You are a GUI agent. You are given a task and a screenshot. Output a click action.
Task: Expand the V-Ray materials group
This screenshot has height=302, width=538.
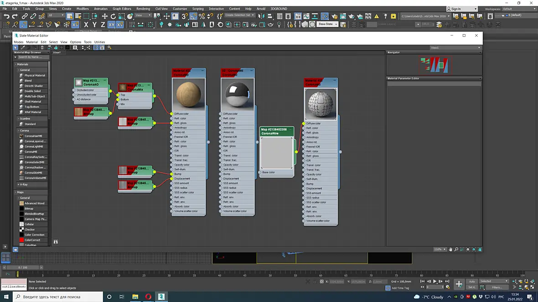click(x=19, y=185)
